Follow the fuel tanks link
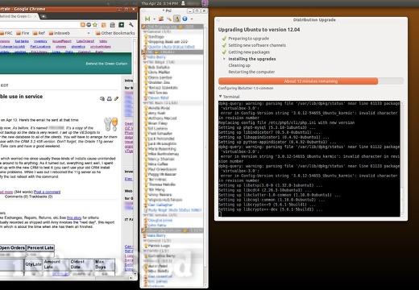This screenshot has height=290, width=419. [x=22, y=41]
